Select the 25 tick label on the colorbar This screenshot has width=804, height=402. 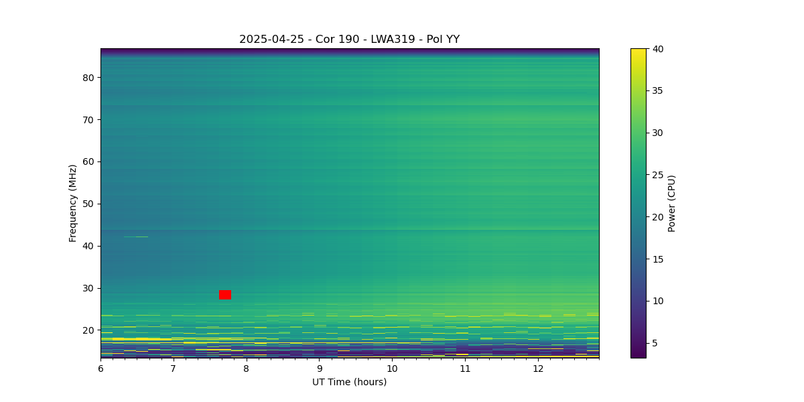click(x=657, y=175)
